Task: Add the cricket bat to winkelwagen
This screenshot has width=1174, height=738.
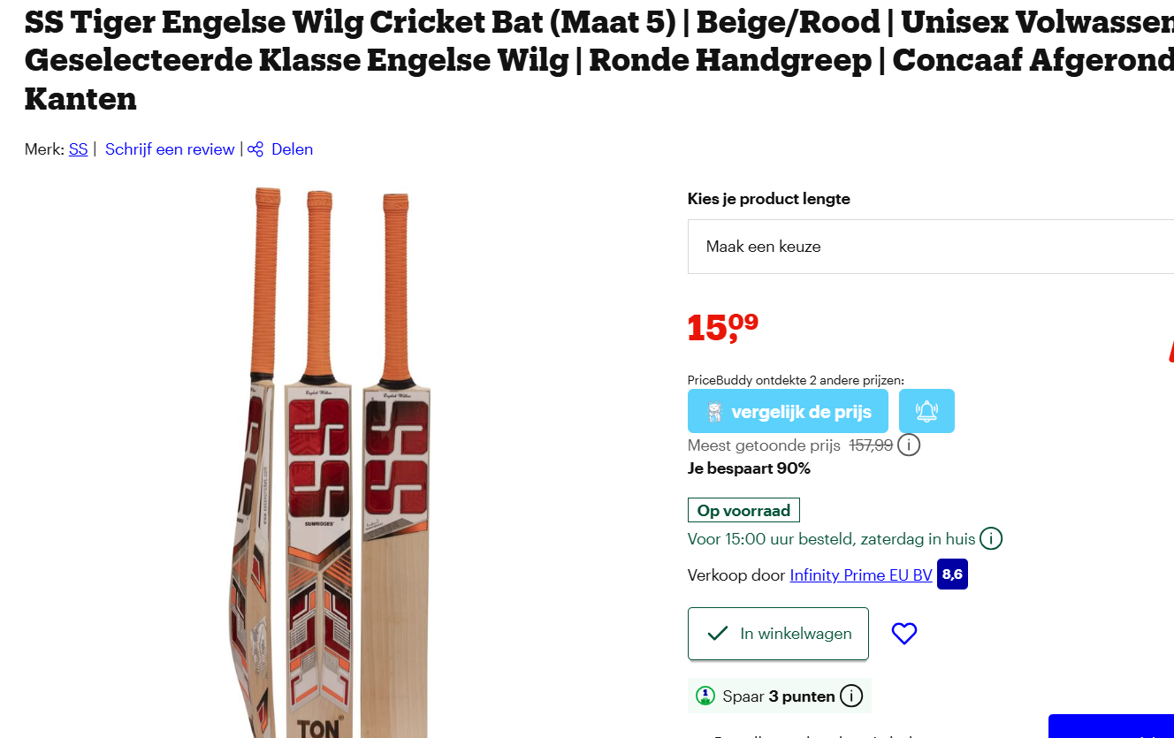Action: coord(778,633)
